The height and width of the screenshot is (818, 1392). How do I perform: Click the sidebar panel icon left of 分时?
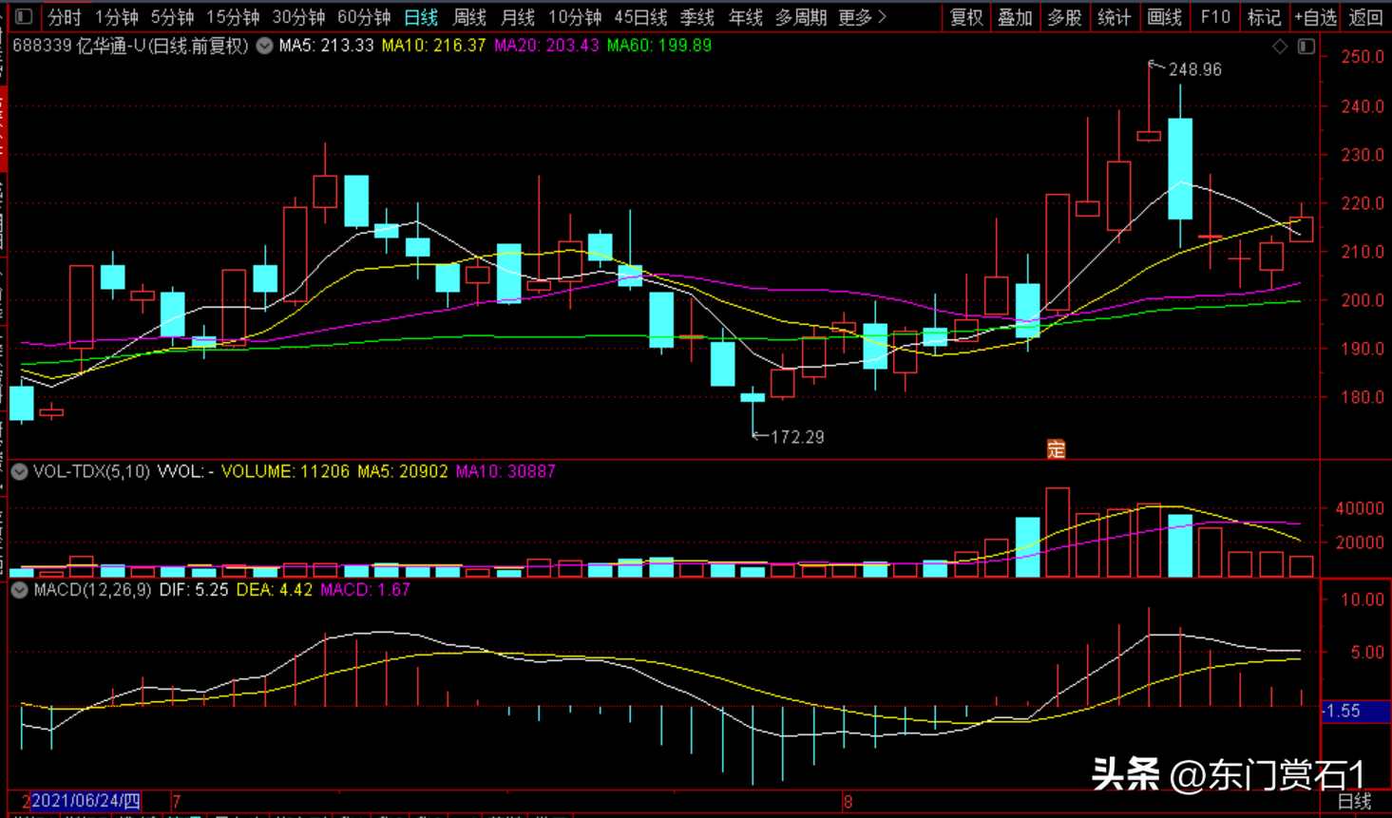(23, 17)
